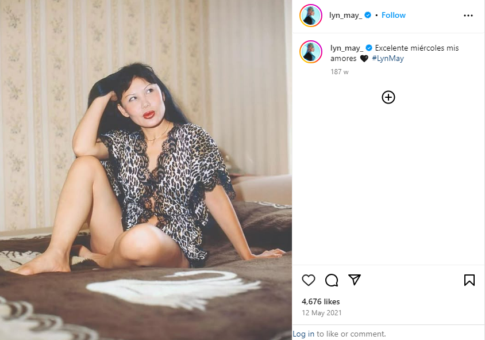Viewport: 485px width, 340px height.
Task: Open lyn_may_ profile picture in header
Action: [311, 16]
